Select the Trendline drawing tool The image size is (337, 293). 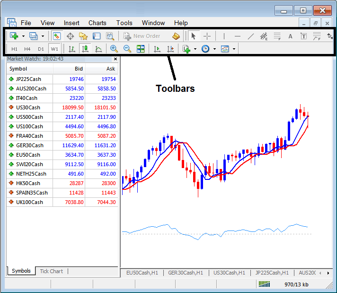pos(250,36)
